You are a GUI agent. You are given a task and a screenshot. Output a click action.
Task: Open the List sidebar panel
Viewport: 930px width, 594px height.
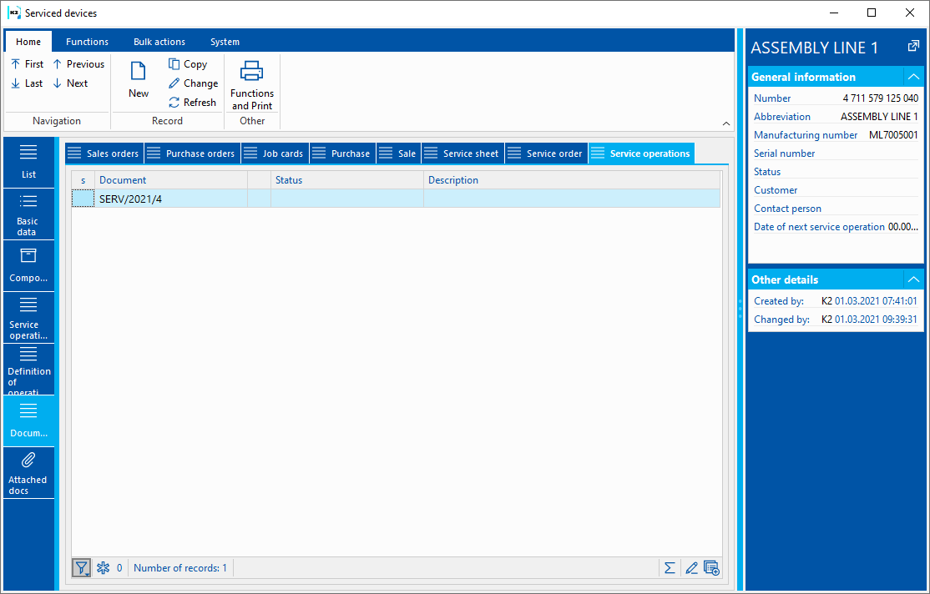[28, 163]
